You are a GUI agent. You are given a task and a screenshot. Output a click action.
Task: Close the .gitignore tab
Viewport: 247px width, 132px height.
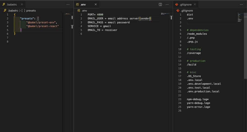[195, 4]
